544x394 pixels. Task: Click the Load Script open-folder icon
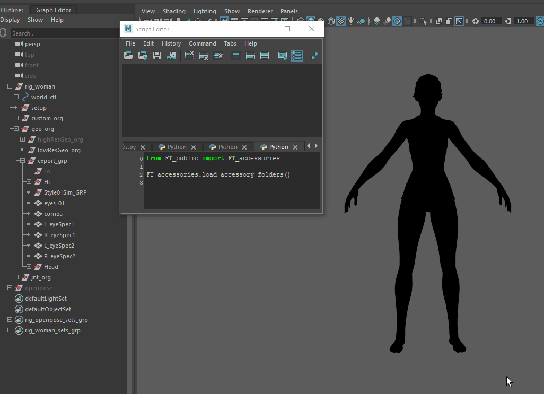[x=128, y=56]
